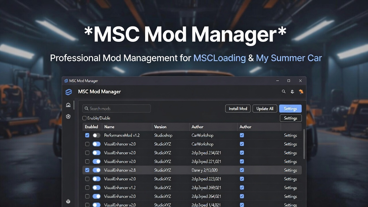Click the magnifier icon inside Search mods field
This screenshot has width=368, height=207.
87,109
